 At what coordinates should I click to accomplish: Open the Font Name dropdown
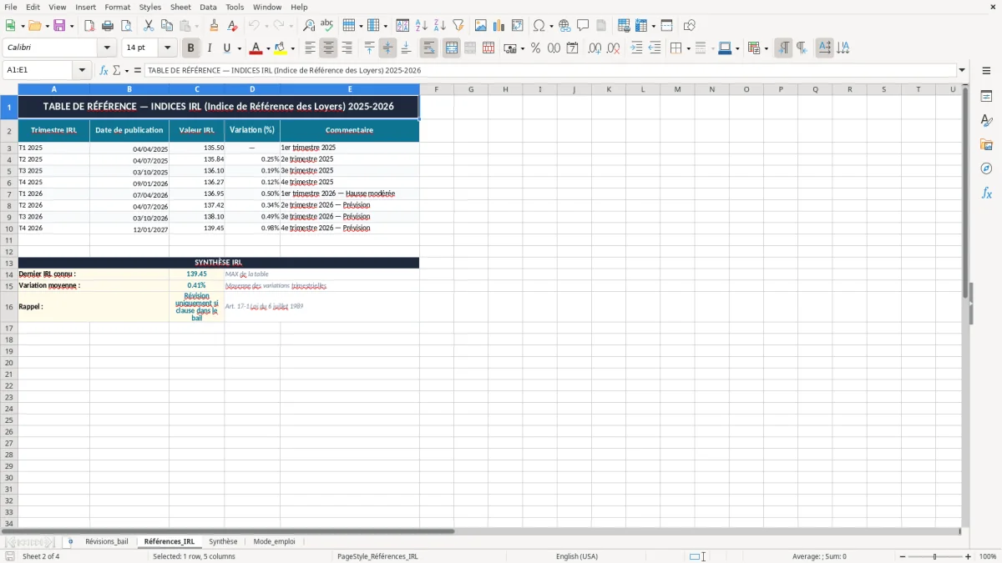pyautogui.click(x=108, y=48)
